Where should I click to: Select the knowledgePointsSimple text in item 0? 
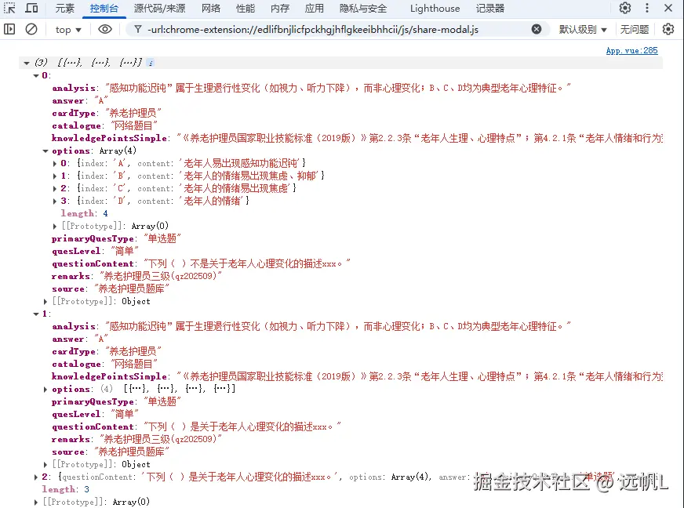[420, 138]
